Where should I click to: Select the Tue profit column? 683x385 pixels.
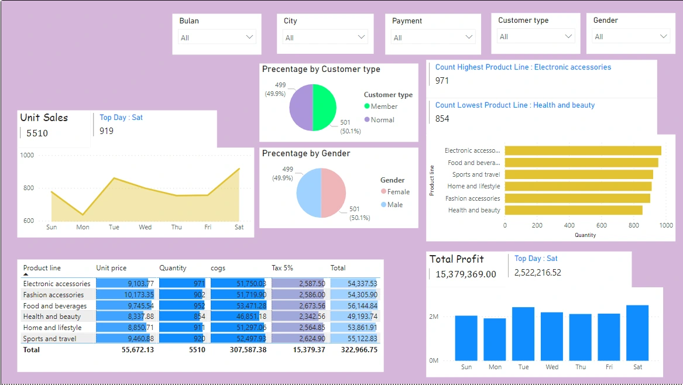point(523,334)
